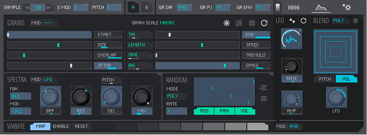The width and height of the screenshot is (367, 135).
Task: Open the bottom MOD RND dropdown
Action: tap(289, 126)
